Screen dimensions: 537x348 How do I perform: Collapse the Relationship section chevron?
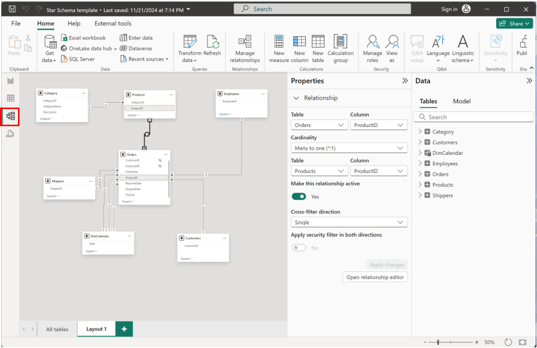(297, 98)
